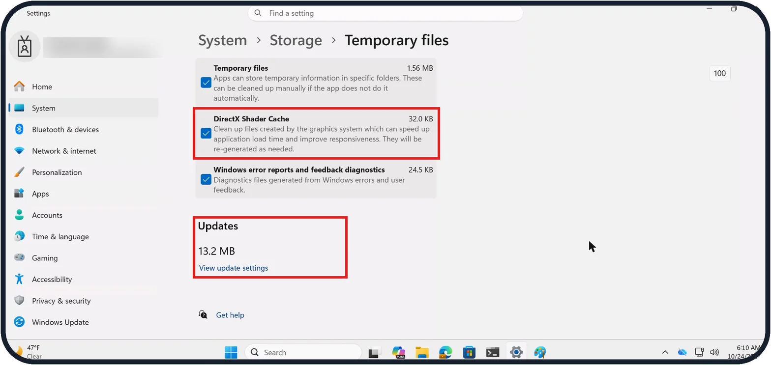Go to Accounts settings

pos(84,215)
